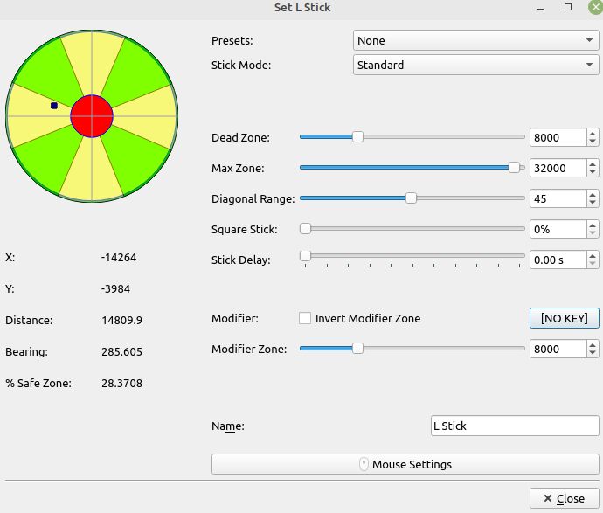
Task: Click the Y value -3984
Action: tap(115, 288)
